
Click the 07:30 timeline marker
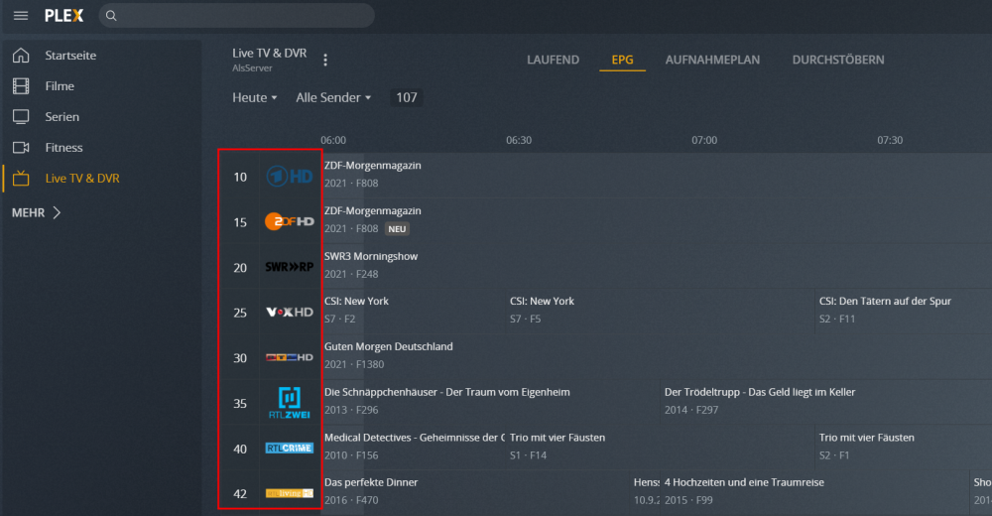click(890, 141)
